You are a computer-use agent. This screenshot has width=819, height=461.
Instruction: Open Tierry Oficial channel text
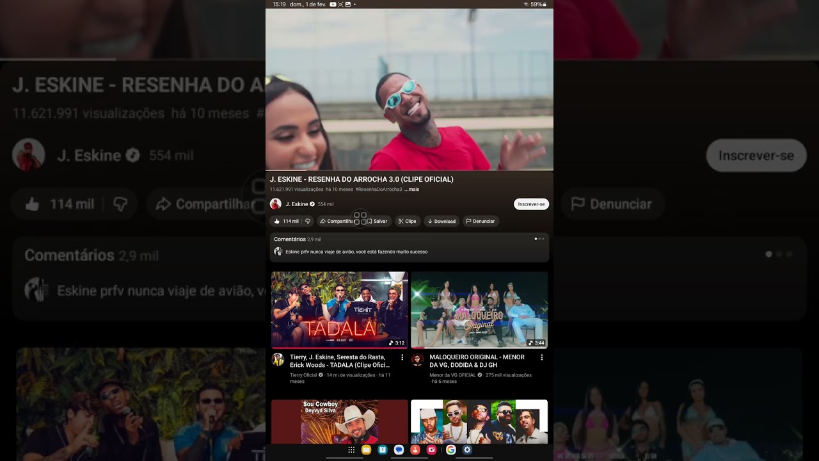(x=303, y=375)
